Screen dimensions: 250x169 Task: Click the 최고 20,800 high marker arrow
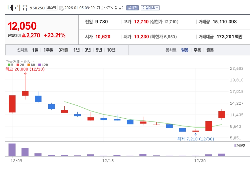click(x=25, y=73)
